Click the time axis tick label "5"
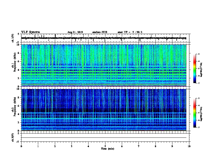The width and height of the screenshot is (213, 164). 105,146
